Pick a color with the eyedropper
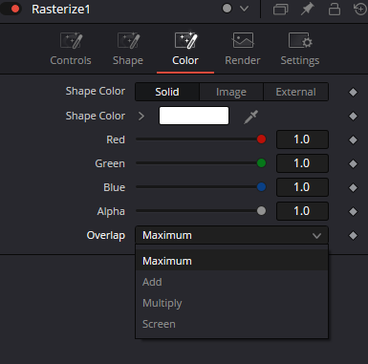This screenshot has height=364, width=368. [x=251, y=117]
